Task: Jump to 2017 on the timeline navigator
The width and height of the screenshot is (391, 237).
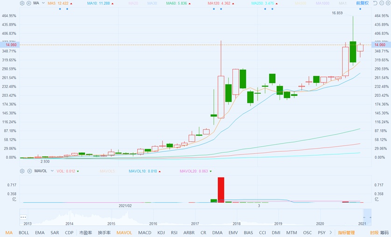Action: point(195,223)
